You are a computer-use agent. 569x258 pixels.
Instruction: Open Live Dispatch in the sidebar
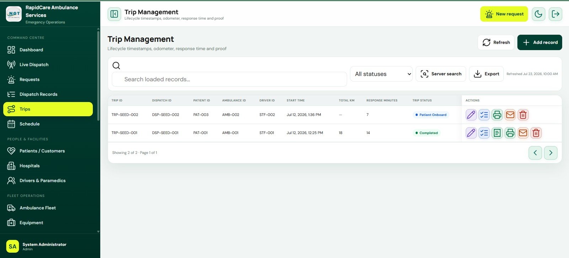[48, 65]
